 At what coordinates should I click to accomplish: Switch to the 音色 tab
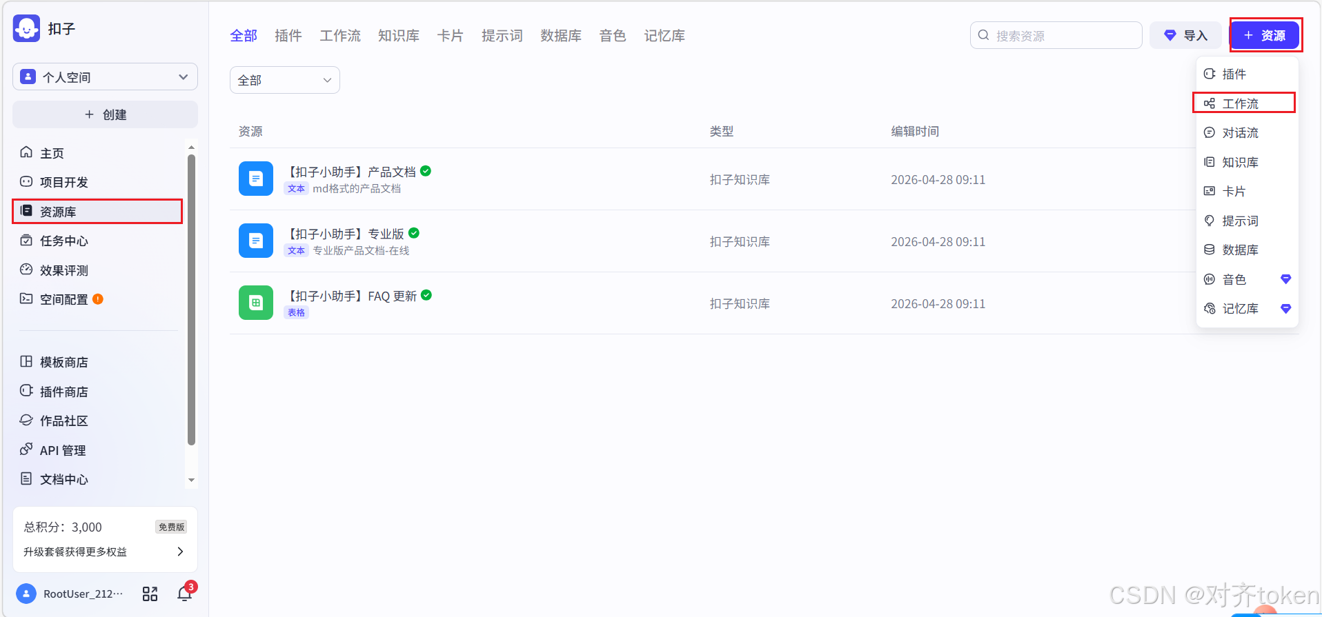[613, 35]
